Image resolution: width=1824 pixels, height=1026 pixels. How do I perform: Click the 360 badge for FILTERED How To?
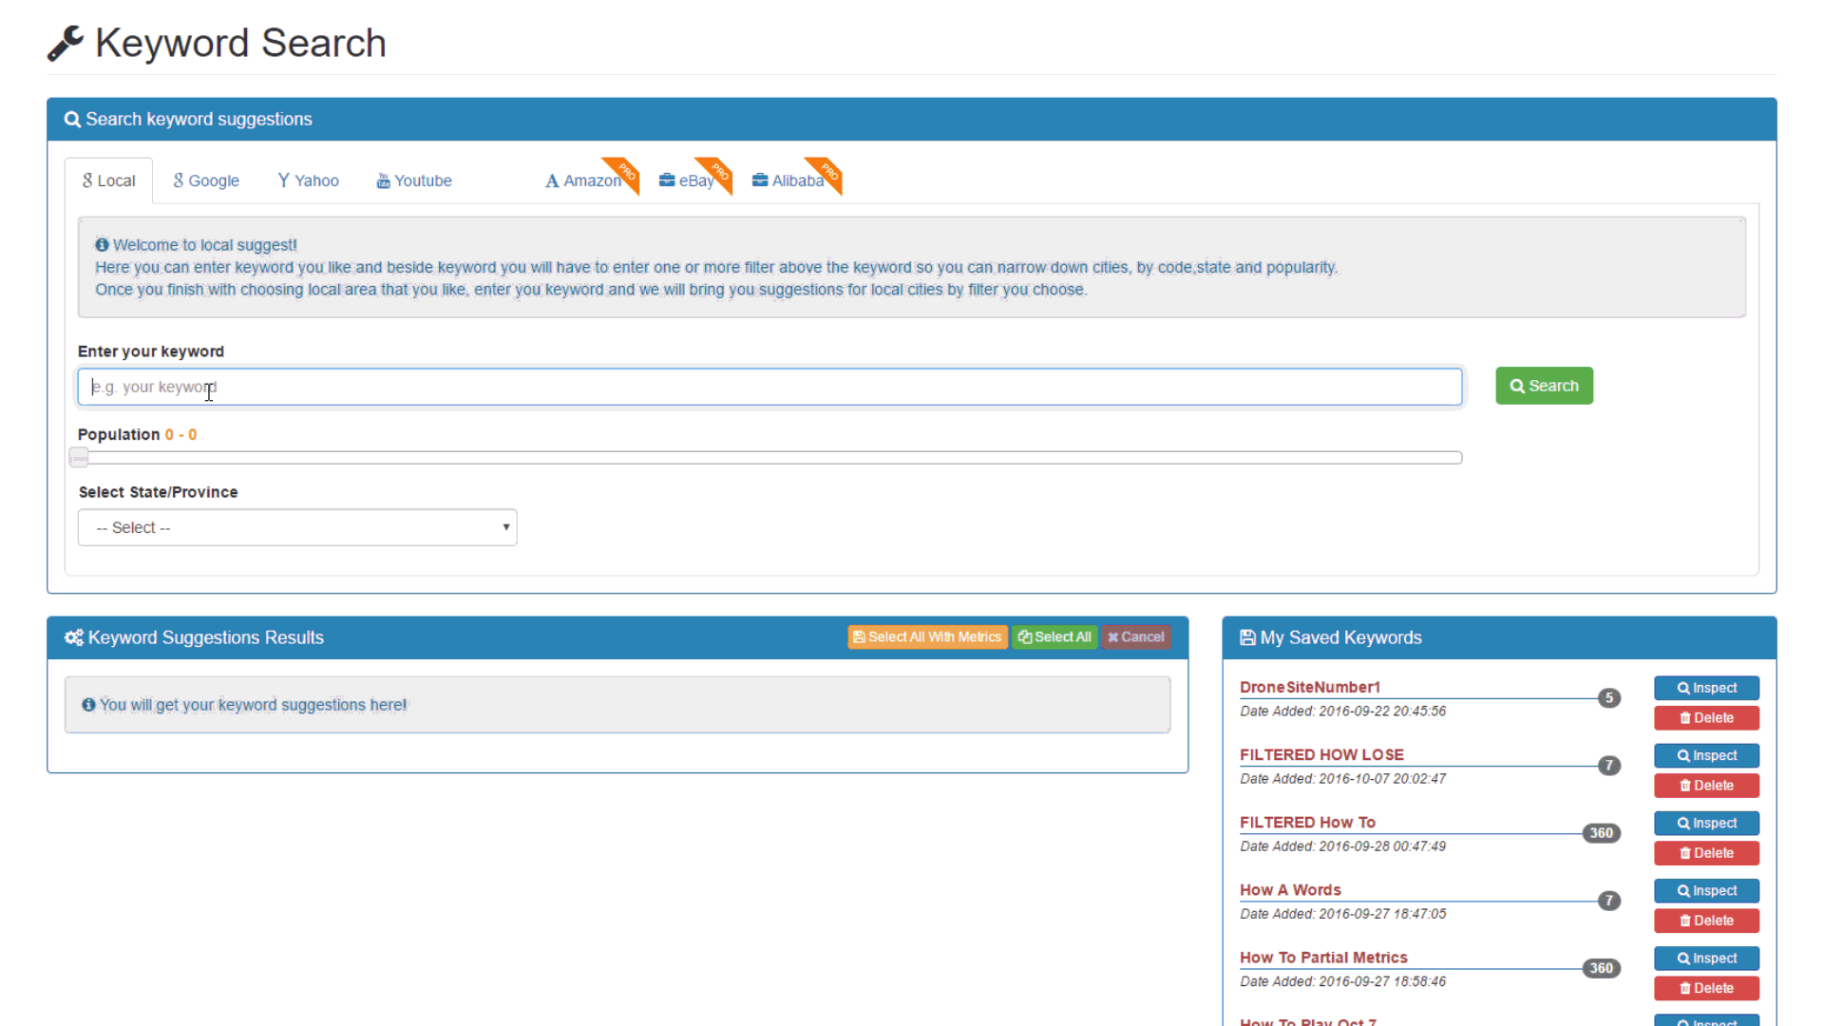point(1601,833)
